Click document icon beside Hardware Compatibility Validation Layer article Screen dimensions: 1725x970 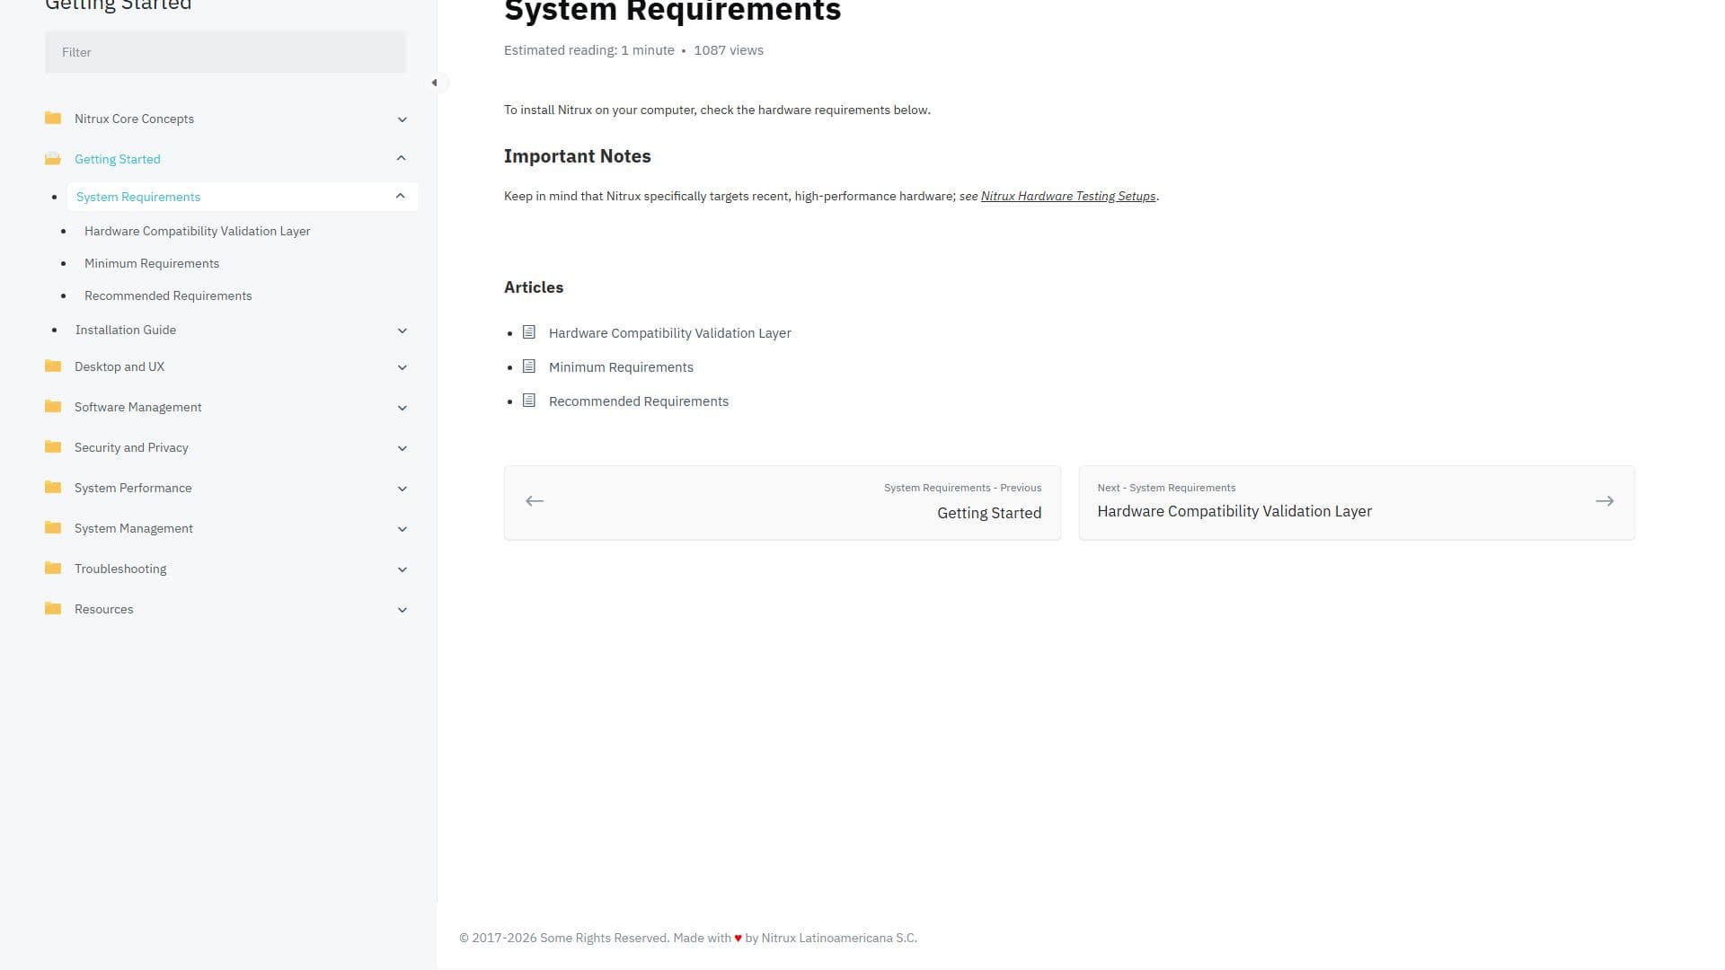click(529, 332)
